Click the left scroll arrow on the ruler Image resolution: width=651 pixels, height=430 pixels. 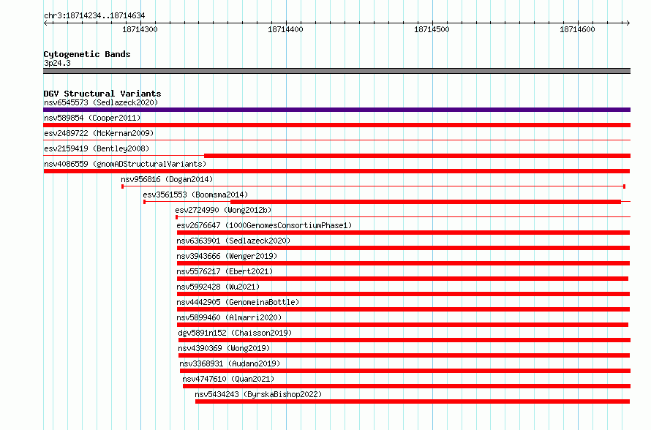coord(46,23)
